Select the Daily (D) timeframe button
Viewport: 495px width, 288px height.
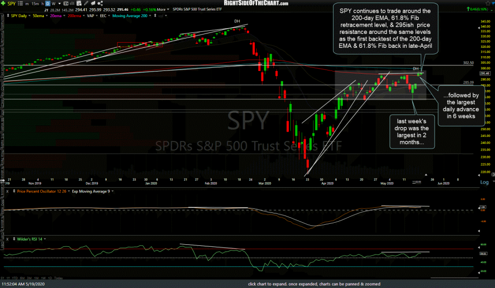47,4
